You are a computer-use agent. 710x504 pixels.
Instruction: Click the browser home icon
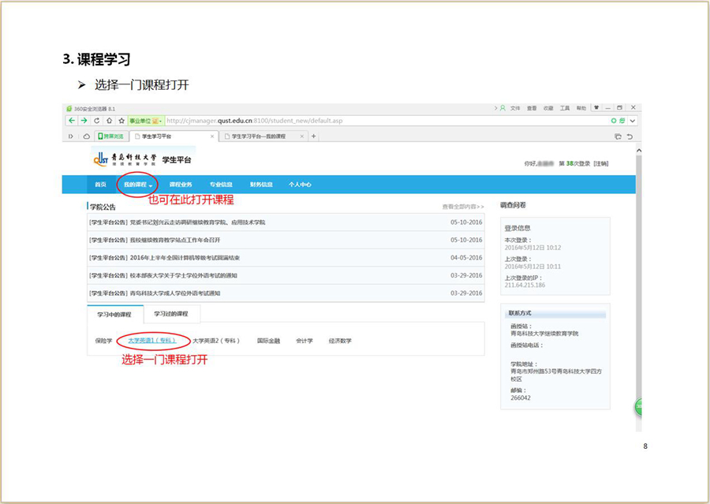coord(109,121)
